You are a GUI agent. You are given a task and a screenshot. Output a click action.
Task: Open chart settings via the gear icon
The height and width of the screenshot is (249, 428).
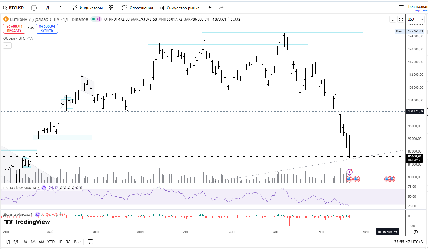pyautogui.click(x=415, y=232)
